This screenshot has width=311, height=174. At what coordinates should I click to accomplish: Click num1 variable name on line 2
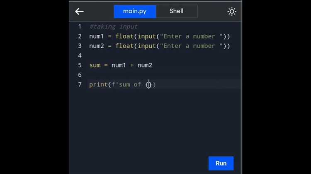point(97,36)
